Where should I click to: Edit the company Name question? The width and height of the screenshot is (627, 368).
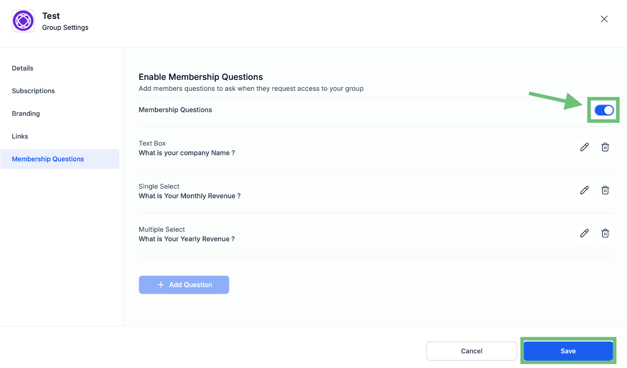click(x=584, y=147)
